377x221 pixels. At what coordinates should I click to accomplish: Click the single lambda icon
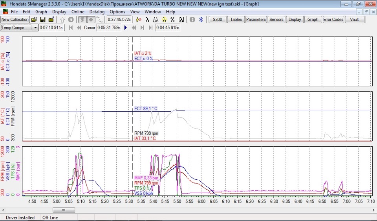pos(147,20)
